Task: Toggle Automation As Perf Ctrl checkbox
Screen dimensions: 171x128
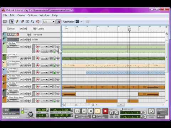Action: click(77, 117)
